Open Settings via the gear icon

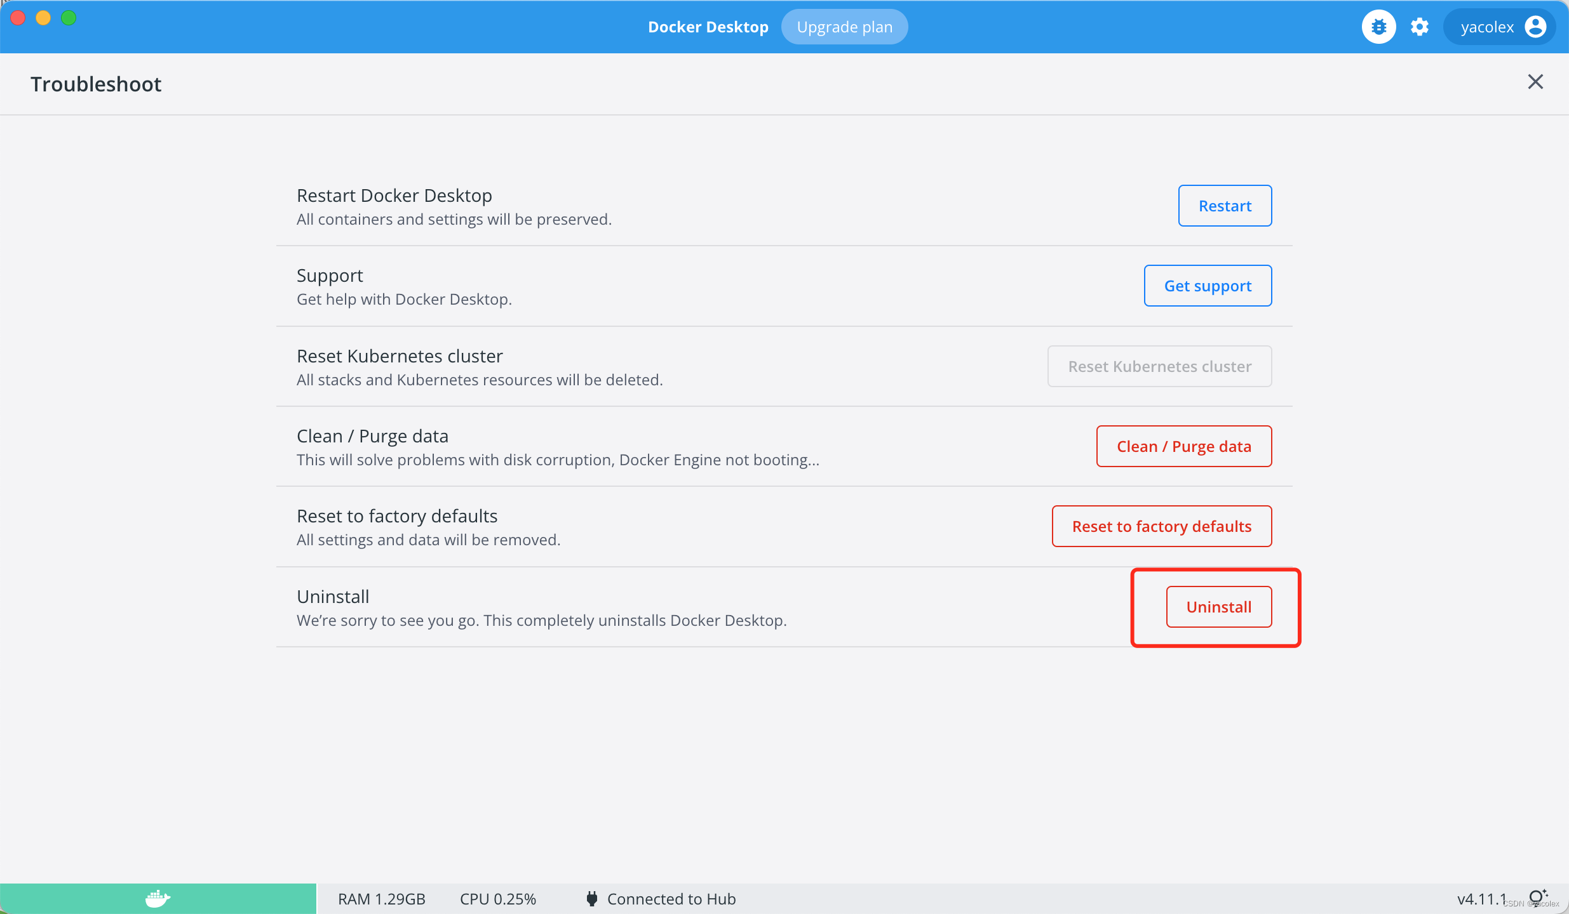(x=1420, y=27)
